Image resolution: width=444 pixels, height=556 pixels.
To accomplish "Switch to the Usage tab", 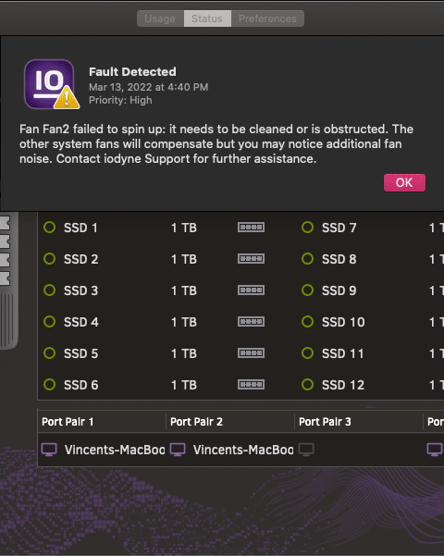I will pyautogui.click(x=160, y=19).
